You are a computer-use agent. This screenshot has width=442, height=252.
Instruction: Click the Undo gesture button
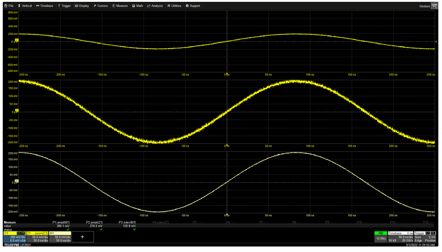434,6
